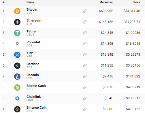This screenshot has width=145, height=113.
Task: Sort by the Marketcap column header
Action: pos(106,2)
